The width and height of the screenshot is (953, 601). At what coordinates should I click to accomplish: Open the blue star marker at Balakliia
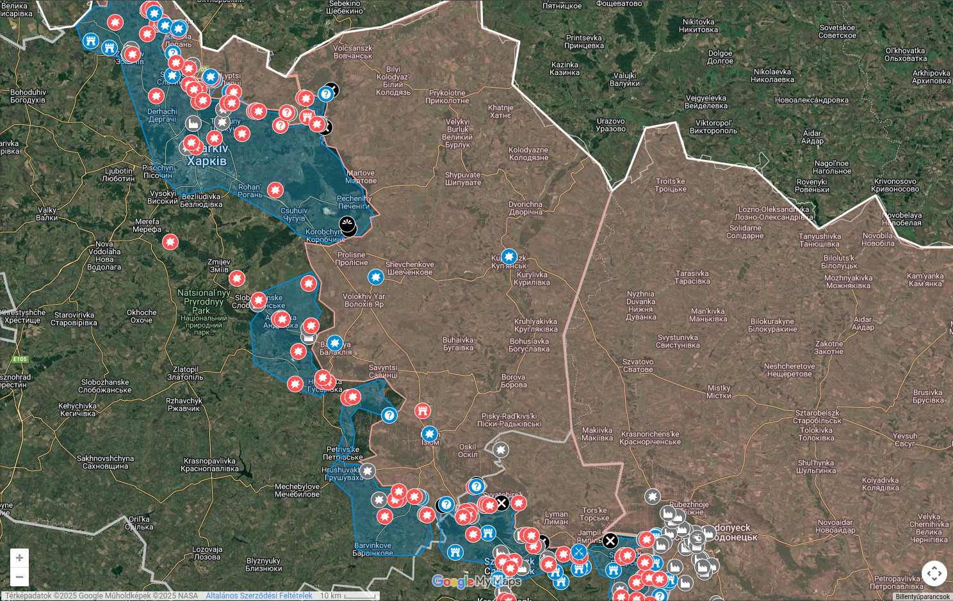pyautogui.click(x=334, y=343)
